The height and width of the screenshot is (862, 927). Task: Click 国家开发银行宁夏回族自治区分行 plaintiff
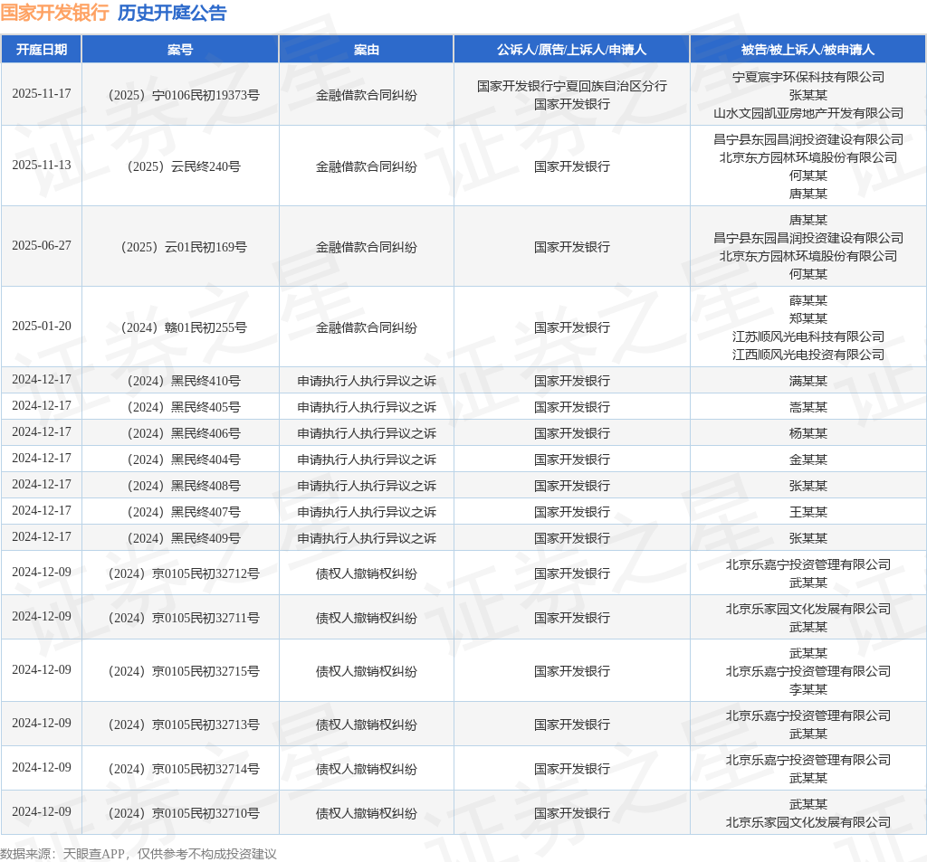tap(571, 86)
